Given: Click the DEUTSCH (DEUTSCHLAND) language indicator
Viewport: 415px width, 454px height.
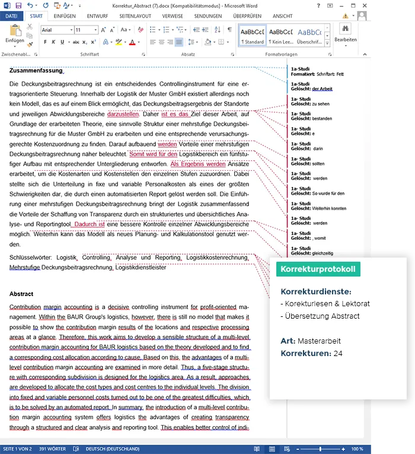Looking at the screenshot, I should 113,449.
